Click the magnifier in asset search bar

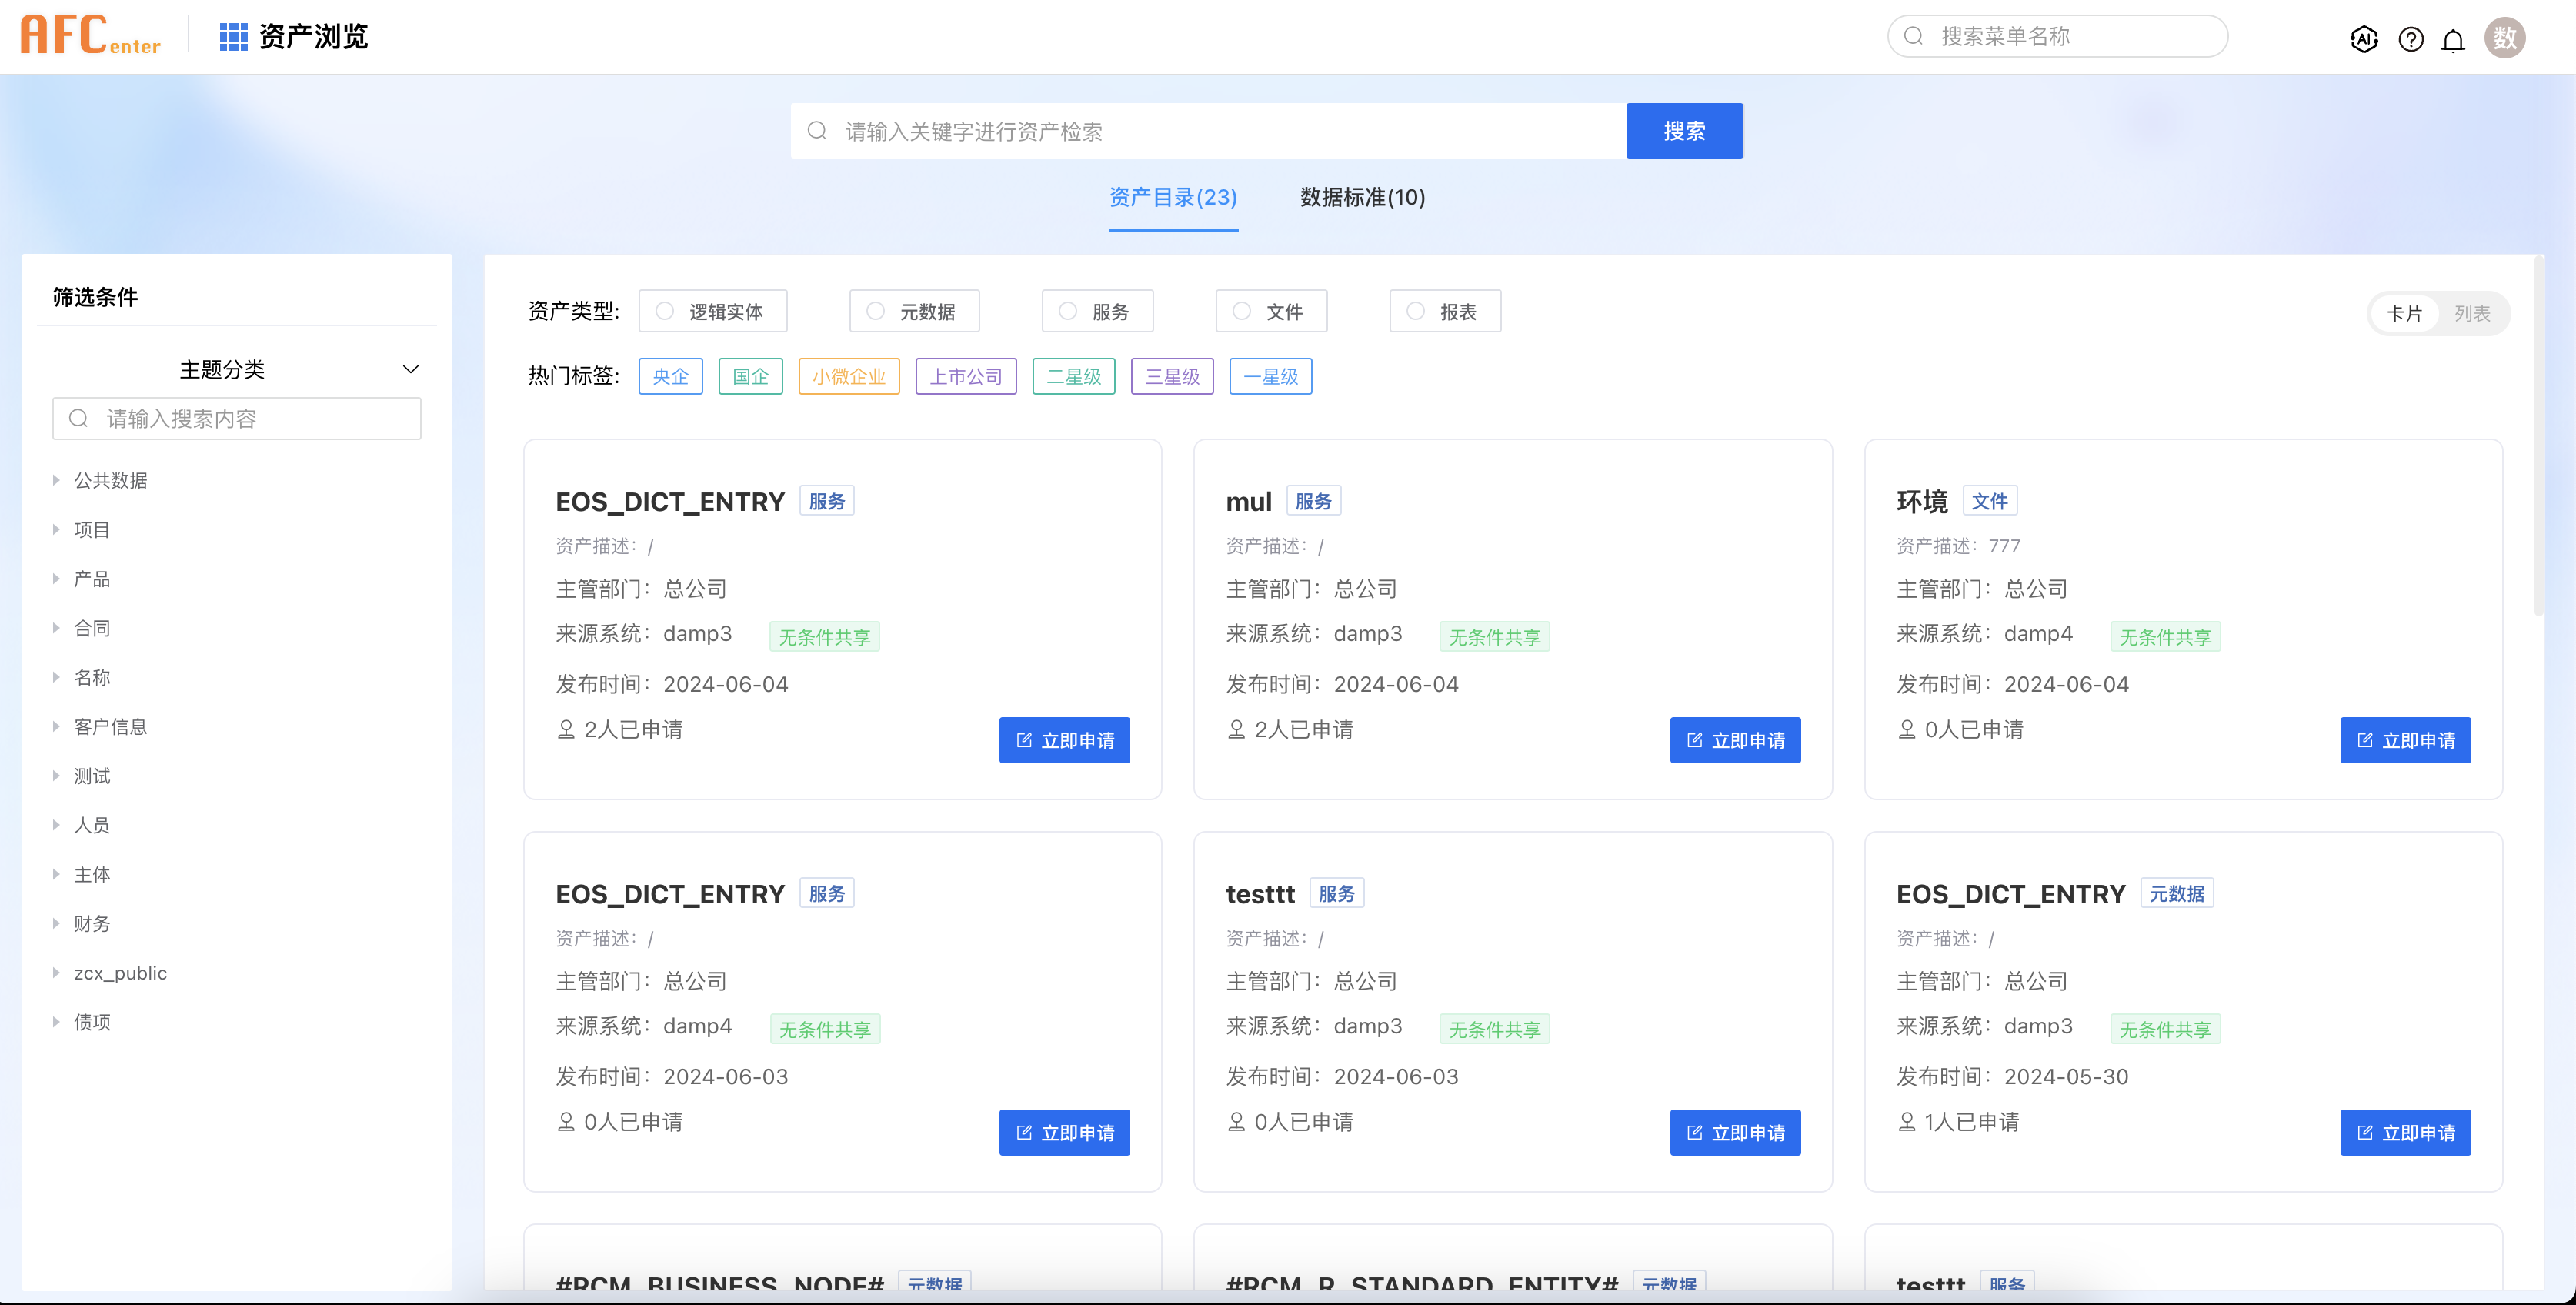(x=817, y=130)
